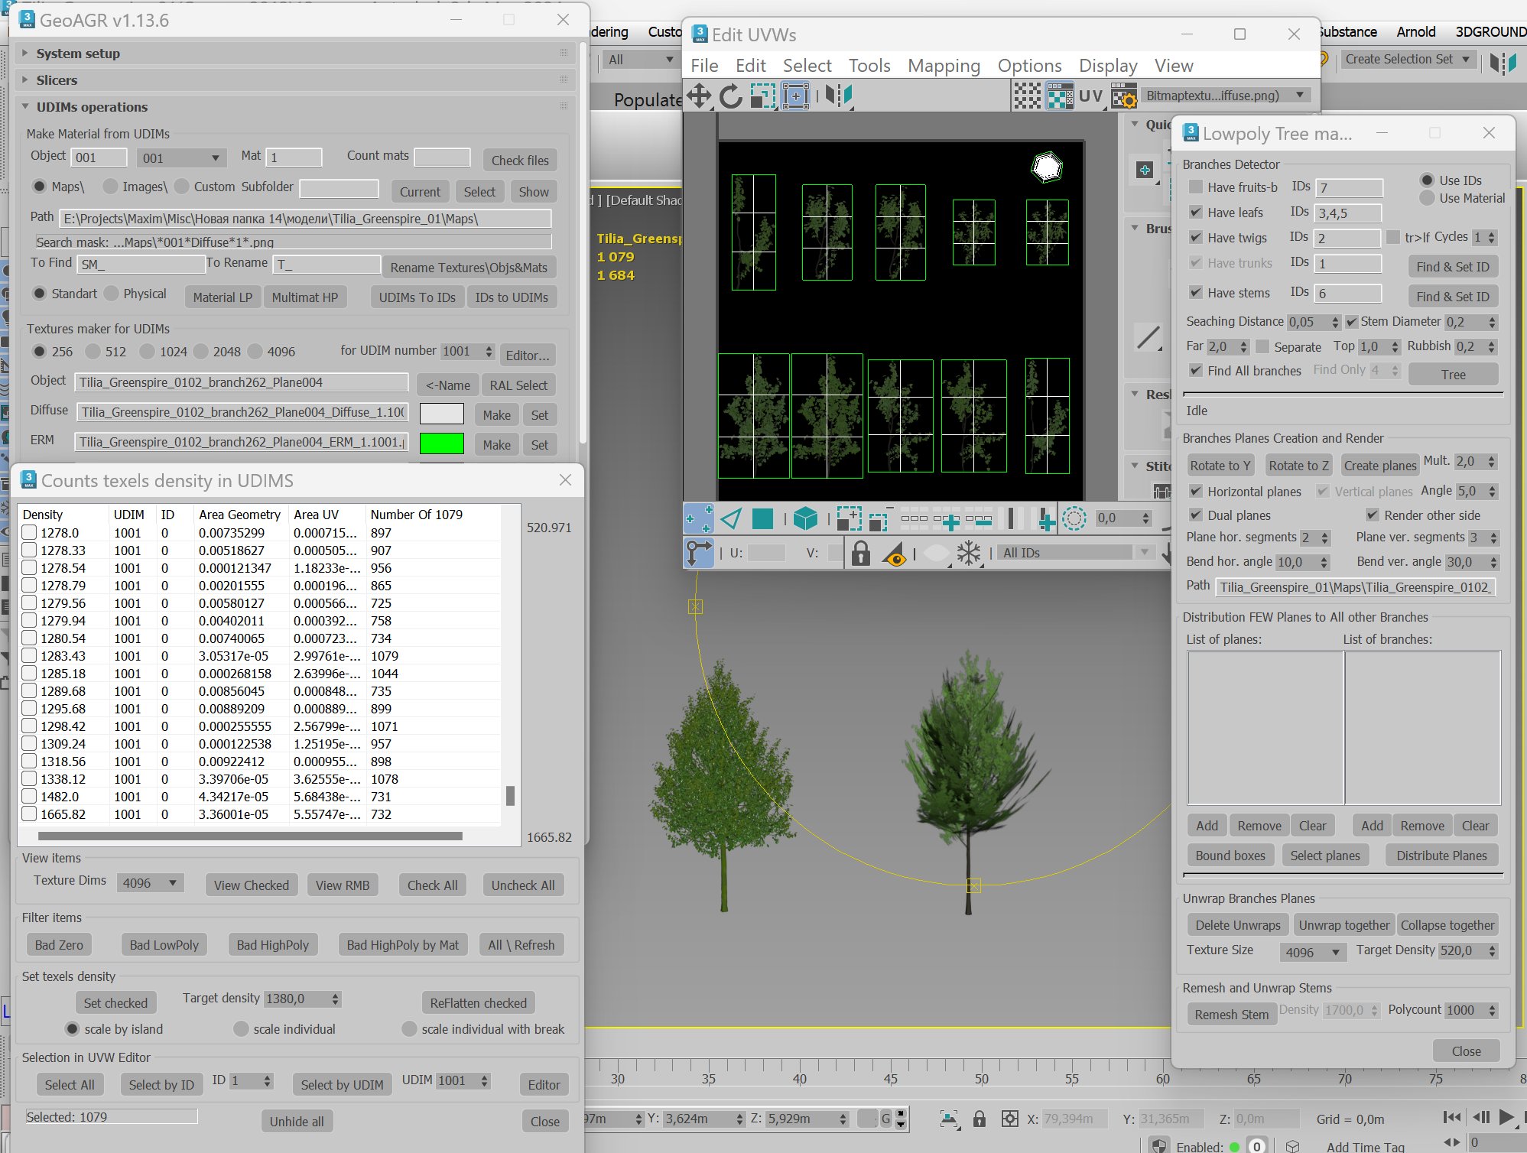Select the Use Material radio button
Image resolution: width=1527 pixels, height=1153 pixels.
tap(1427, 198)
